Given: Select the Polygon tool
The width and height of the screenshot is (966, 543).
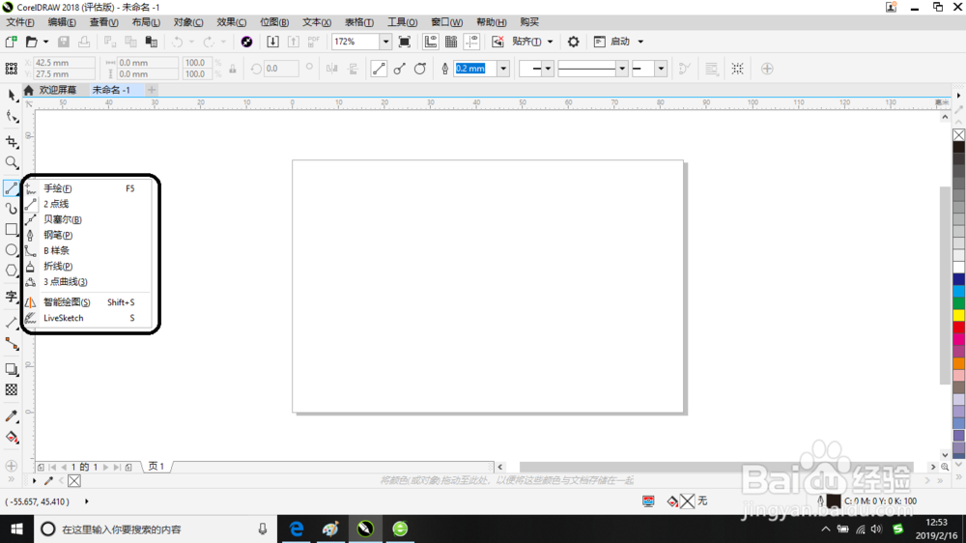Looking at the screenshot, I should point(12,271).
